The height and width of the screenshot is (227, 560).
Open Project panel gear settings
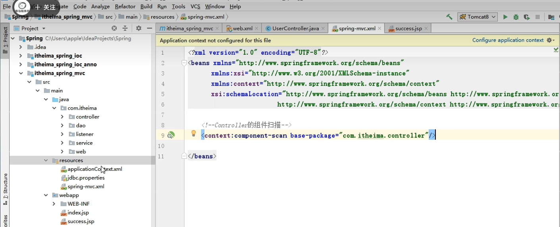[139, 28]
